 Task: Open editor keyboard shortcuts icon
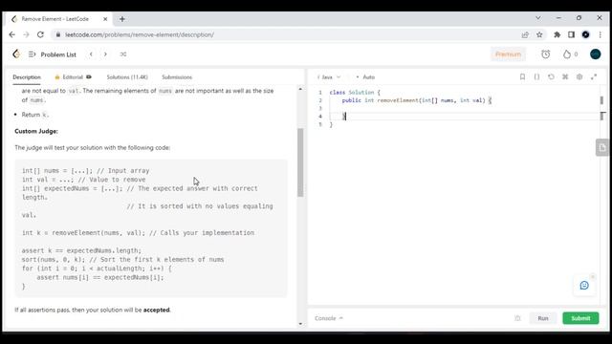[x=565, y=76]
